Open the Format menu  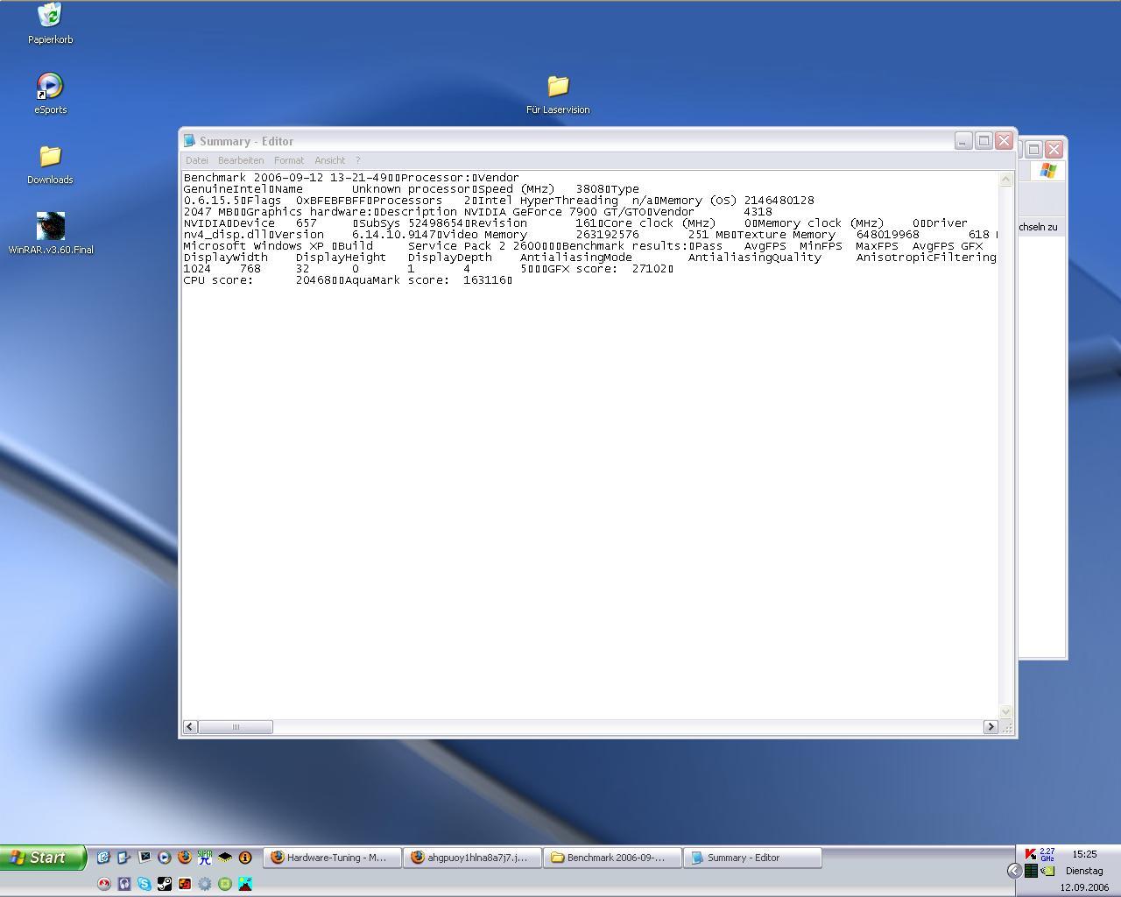[x=289, y=160]
